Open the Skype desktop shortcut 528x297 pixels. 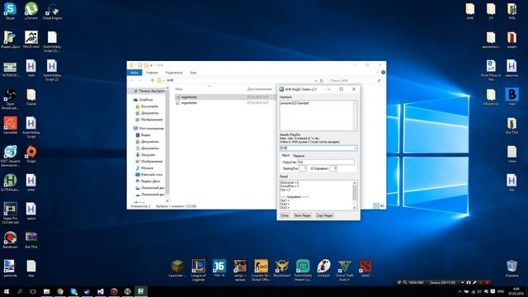coord(10,10)
